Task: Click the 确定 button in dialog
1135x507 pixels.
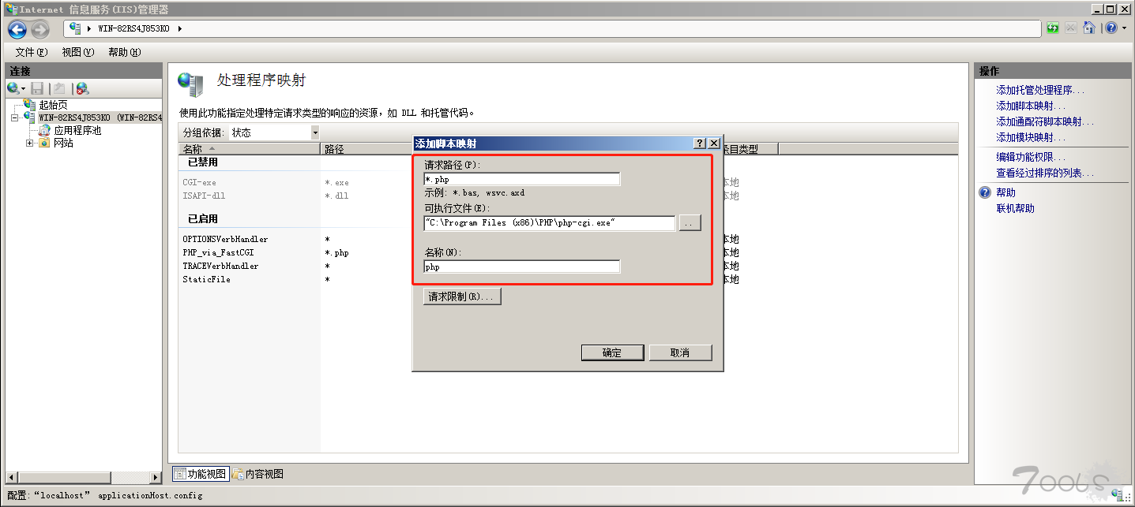Action: pyautogui.click(x=612, y=352)
